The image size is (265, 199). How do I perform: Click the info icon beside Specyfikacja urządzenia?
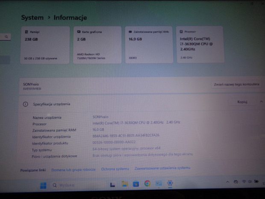[x=25, y=104]
